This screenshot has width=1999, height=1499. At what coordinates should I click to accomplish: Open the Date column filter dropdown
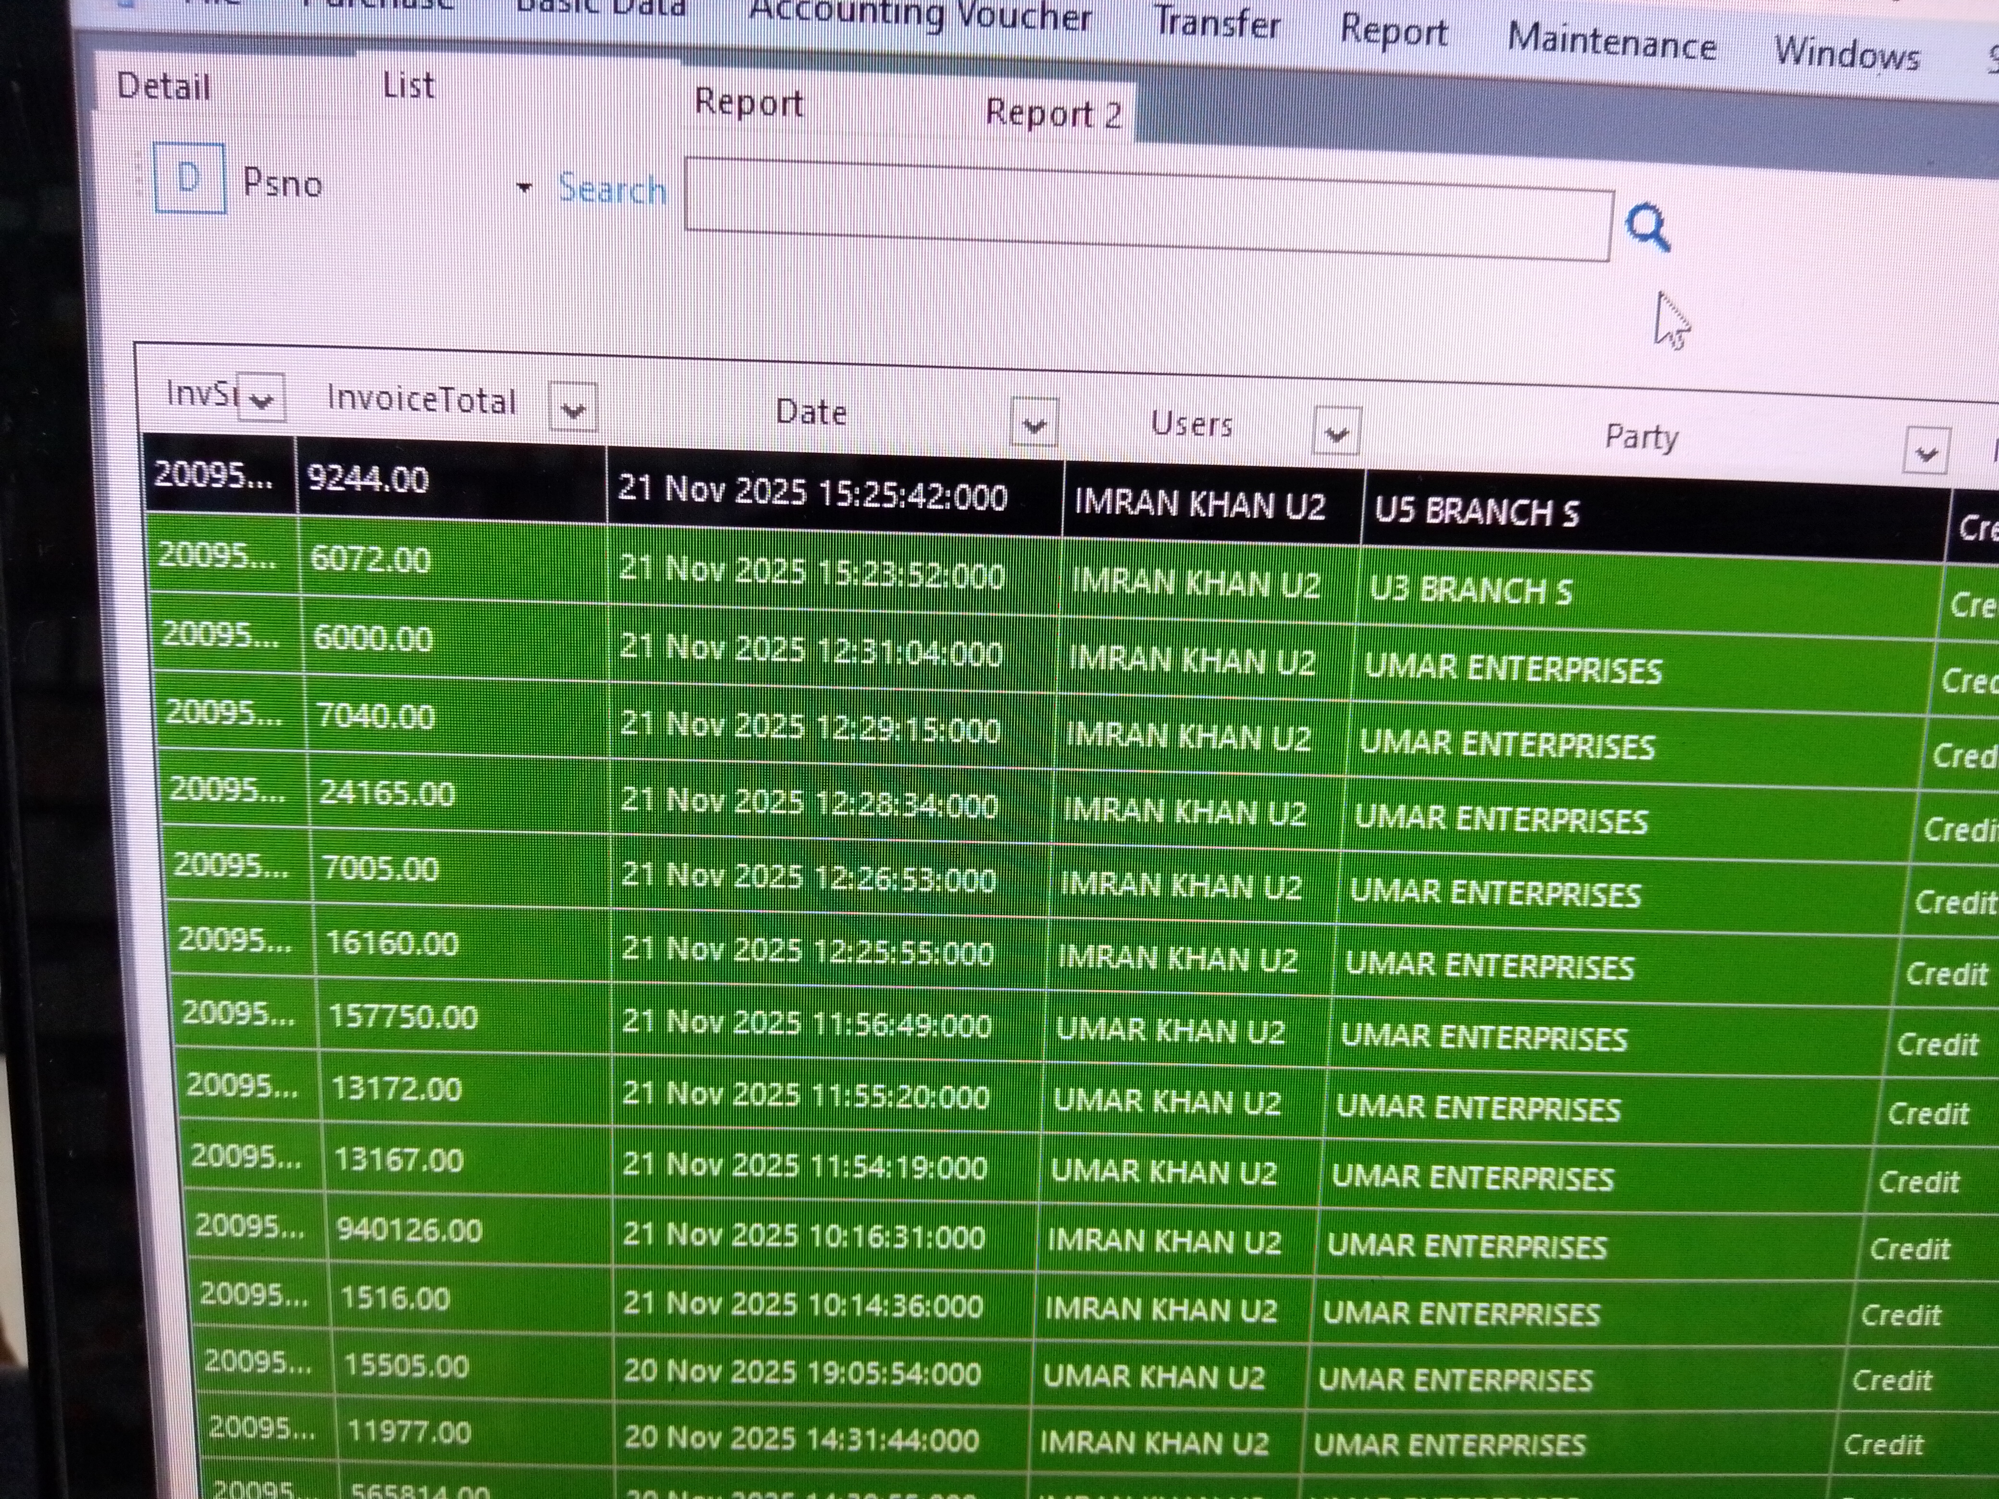1034,424
